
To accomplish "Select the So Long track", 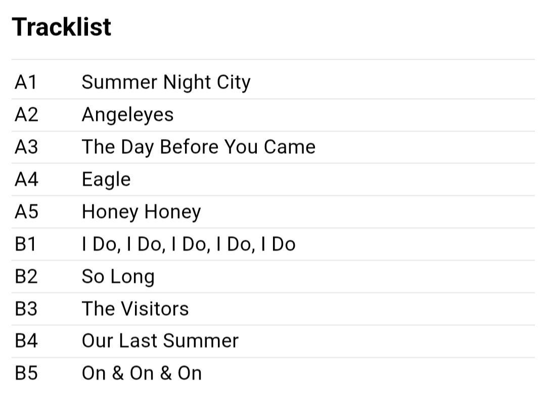I will pos(118,277).
